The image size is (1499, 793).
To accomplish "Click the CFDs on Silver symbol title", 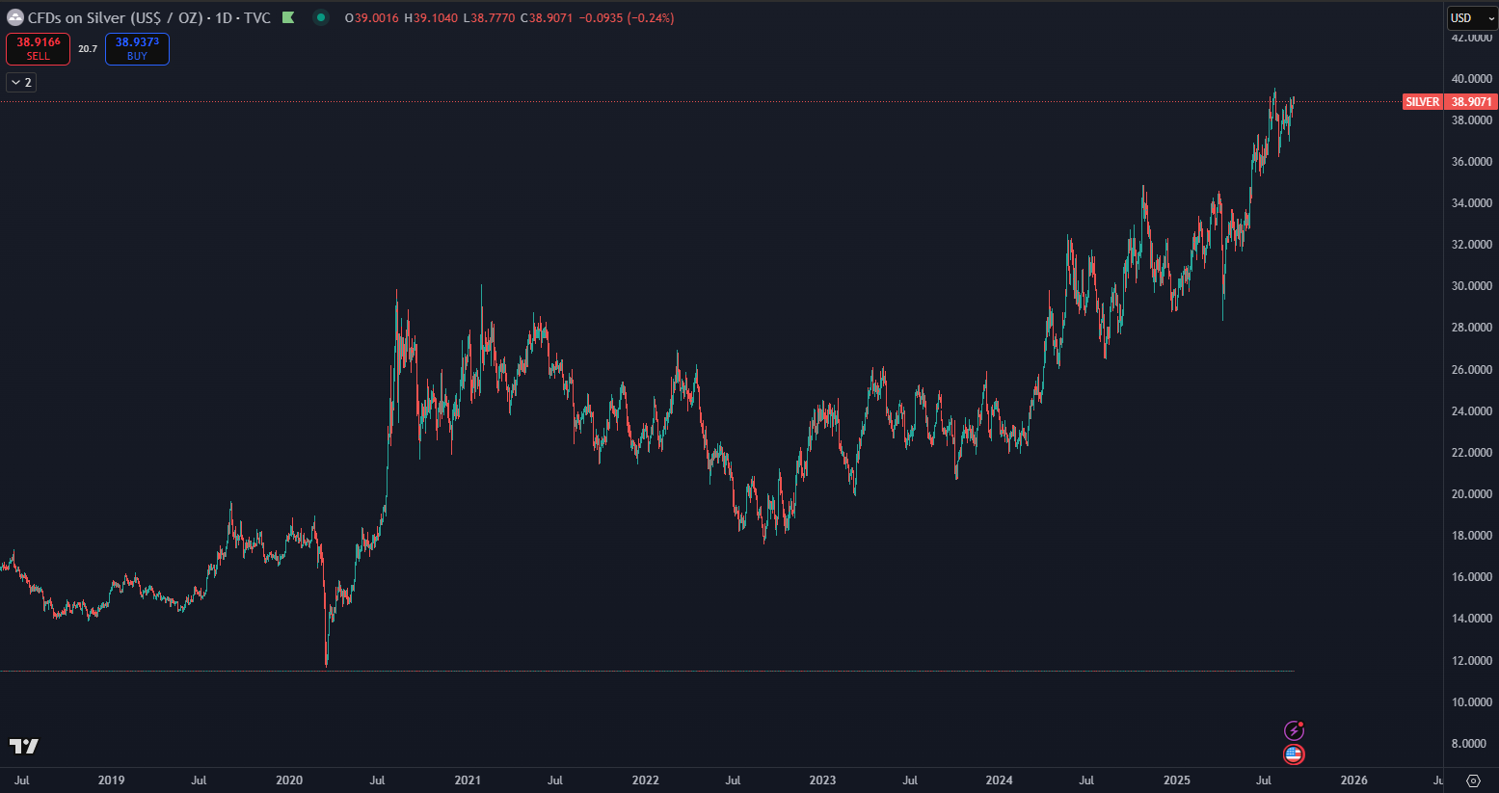I will [115, 18].
